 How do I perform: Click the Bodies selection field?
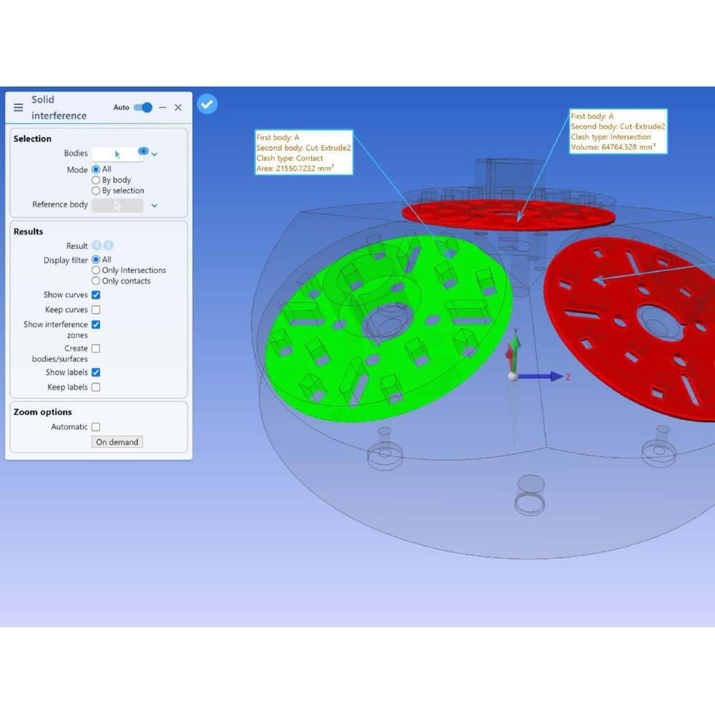[x=117, y=154]
